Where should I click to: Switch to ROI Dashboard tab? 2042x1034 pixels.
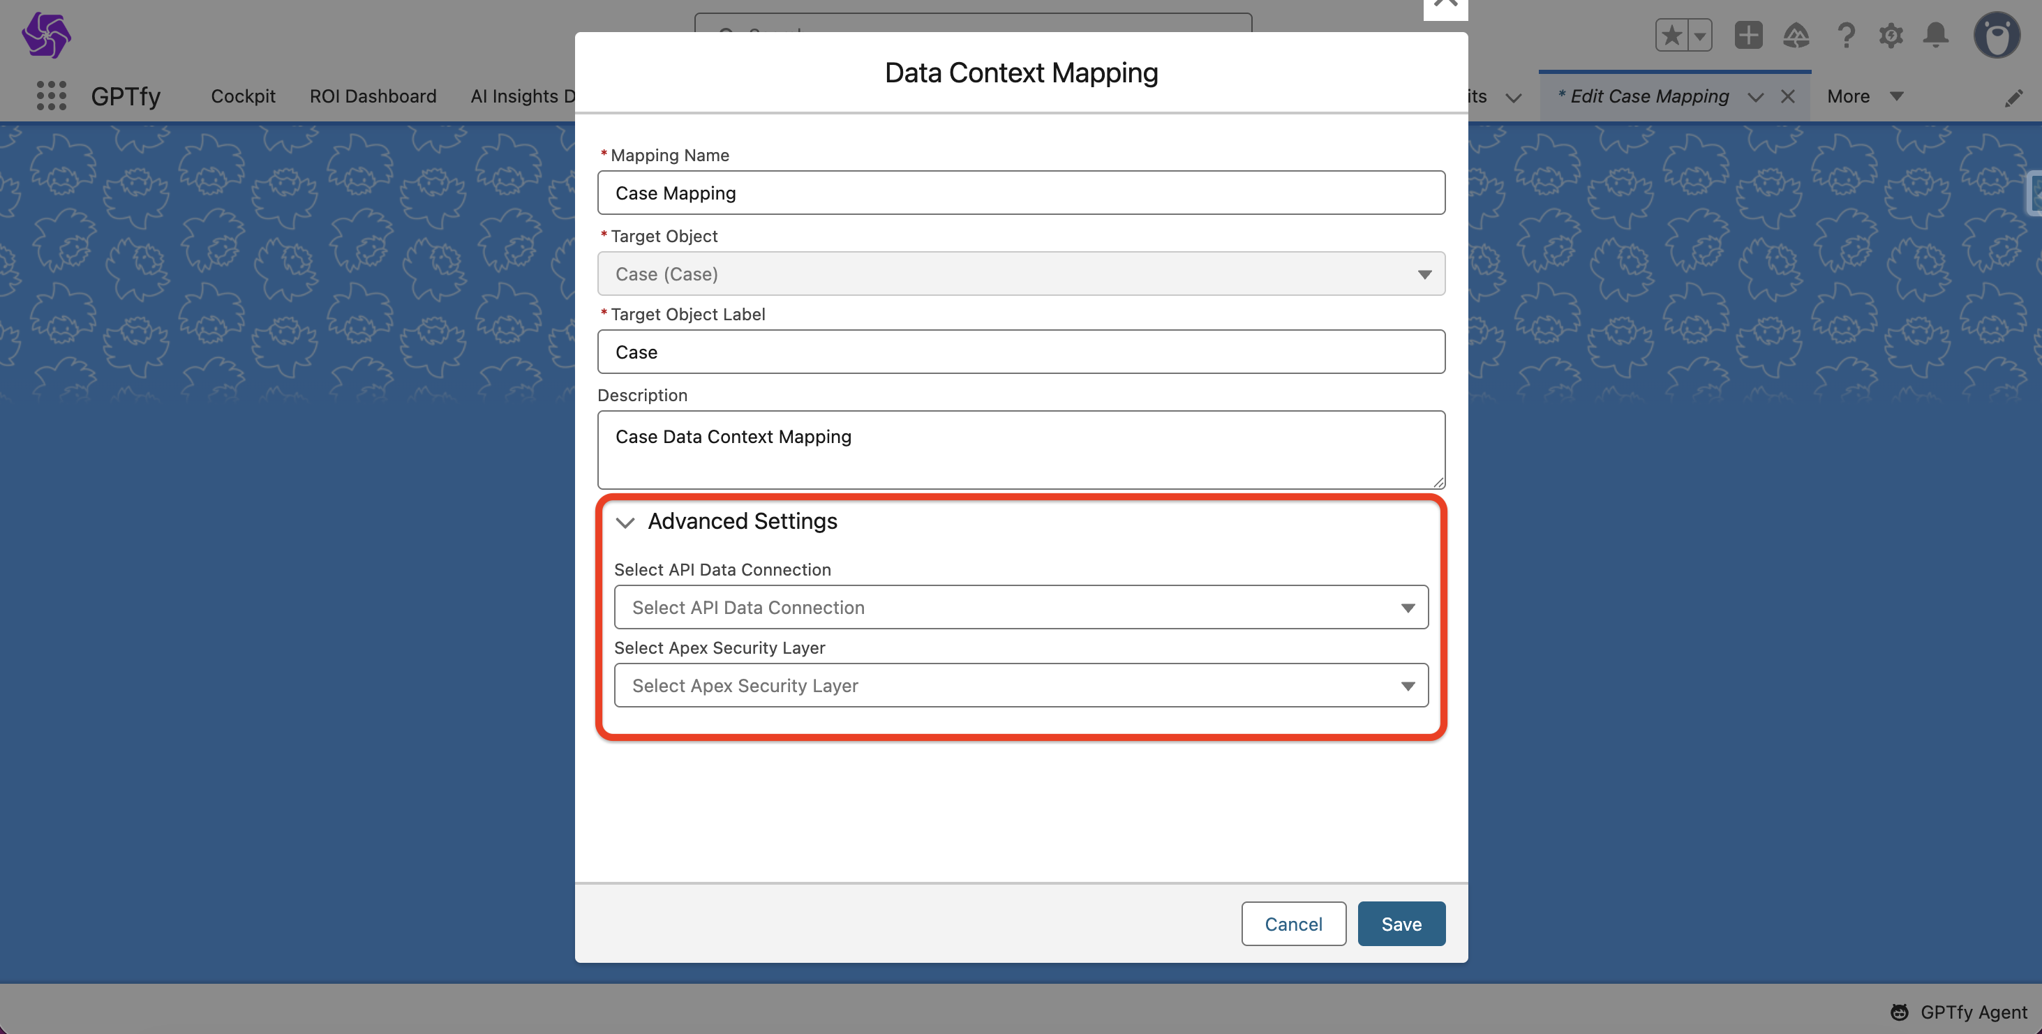coord(373,96)
